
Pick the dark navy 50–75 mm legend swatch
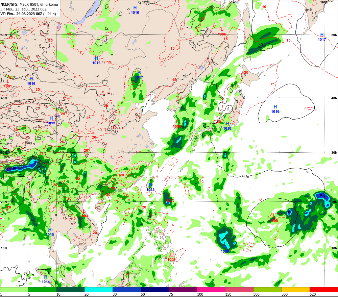tap(155, 290)
